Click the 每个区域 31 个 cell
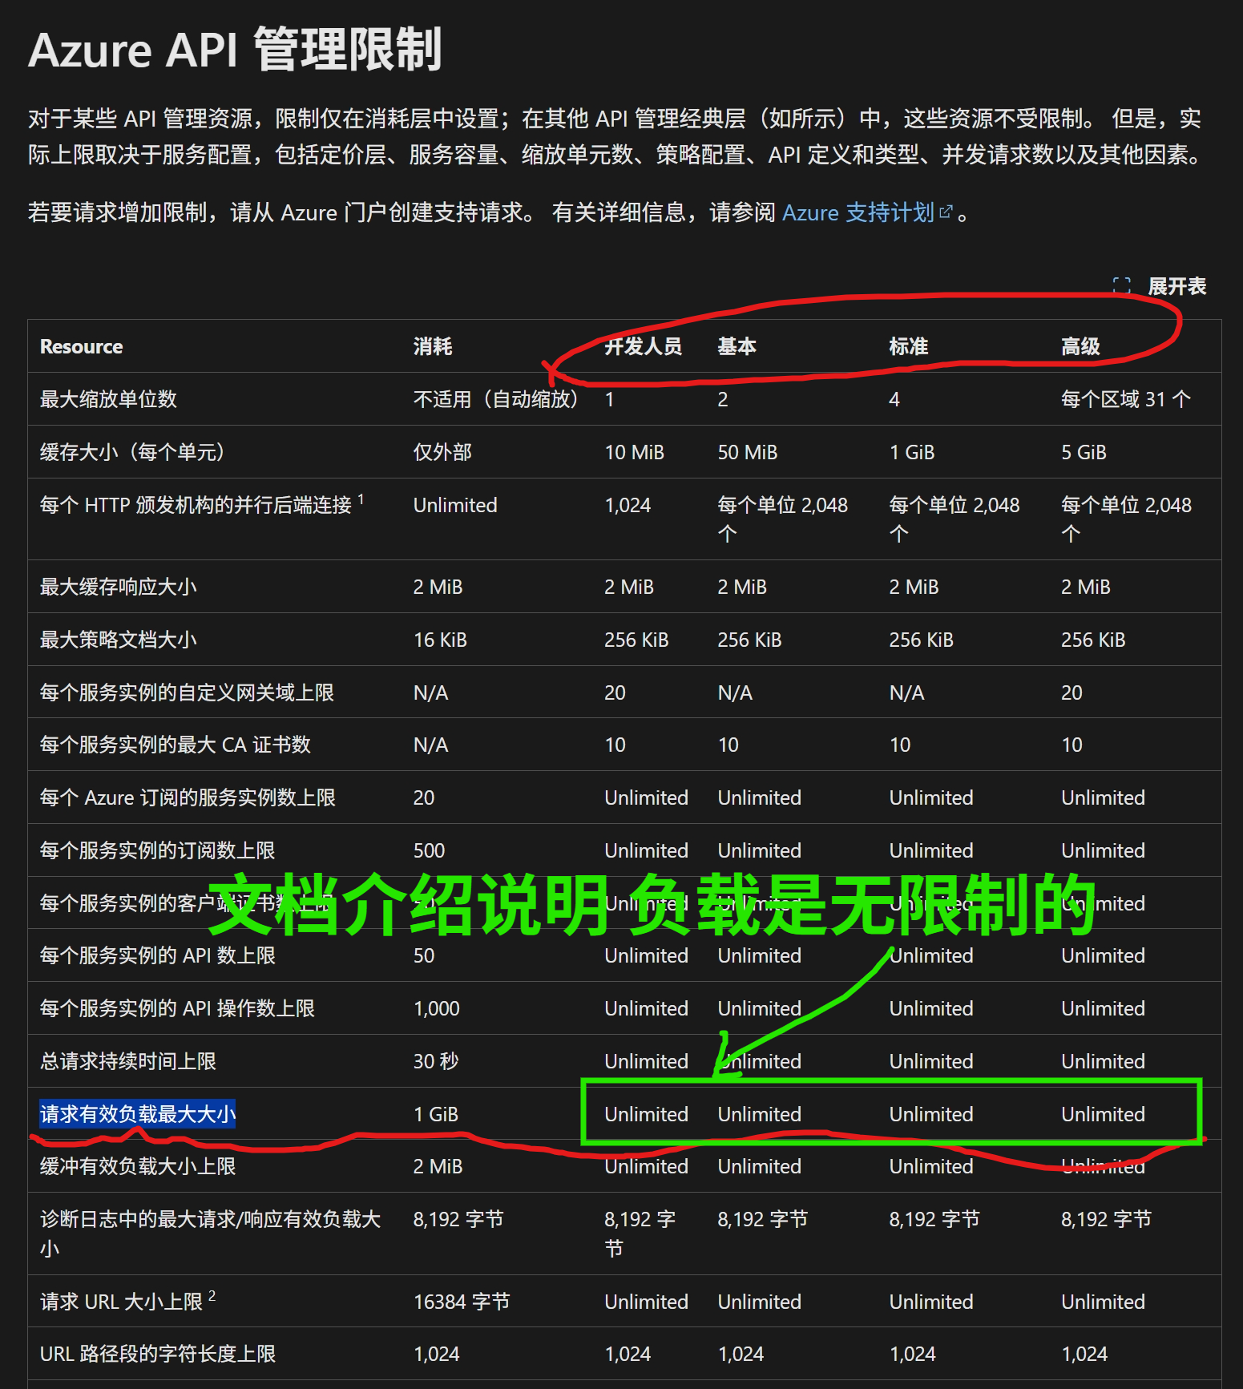Screen dimensions: 1243x1389 click(1125, 399)
